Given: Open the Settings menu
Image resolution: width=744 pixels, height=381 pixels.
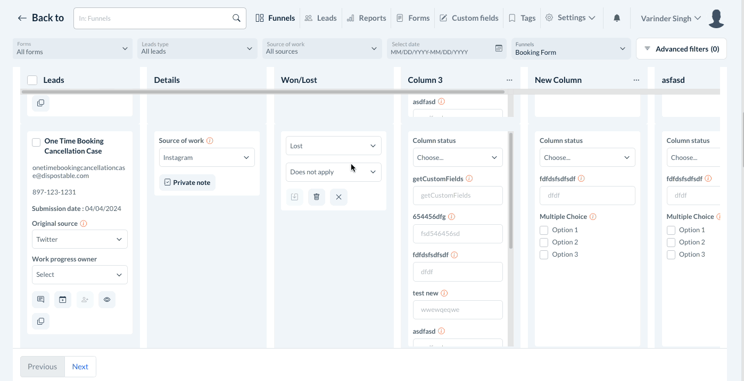Looking at the screenshot, I should [x=570, y=18].
